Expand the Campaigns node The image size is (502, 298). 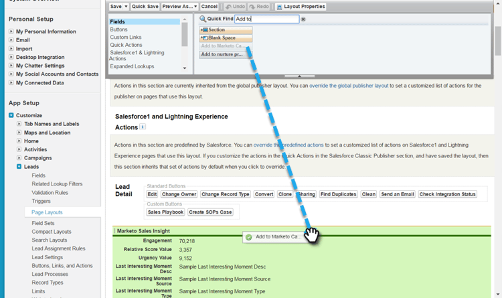19,158
